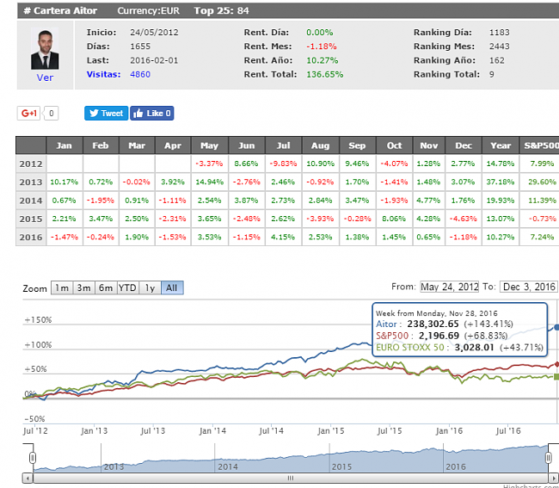559x488 pixels.
Task: Set chart zoom to 6m
Action: coord(106,287)
